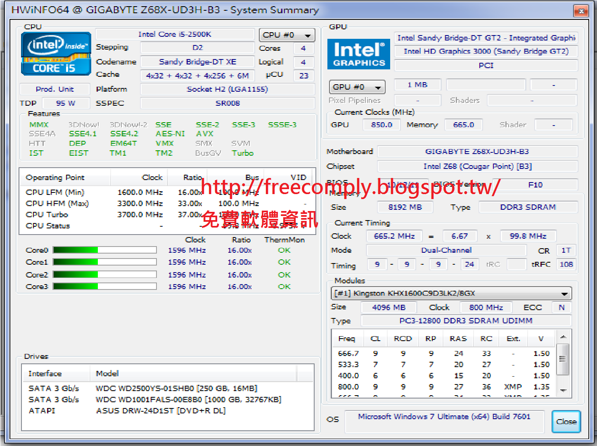Click the Operating Point column header
The height and width of the screenshot is (446, 597).
tap(65, 178)
